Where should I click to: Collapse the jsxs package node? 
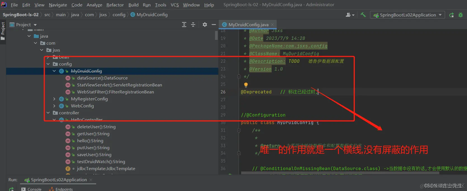42,50
